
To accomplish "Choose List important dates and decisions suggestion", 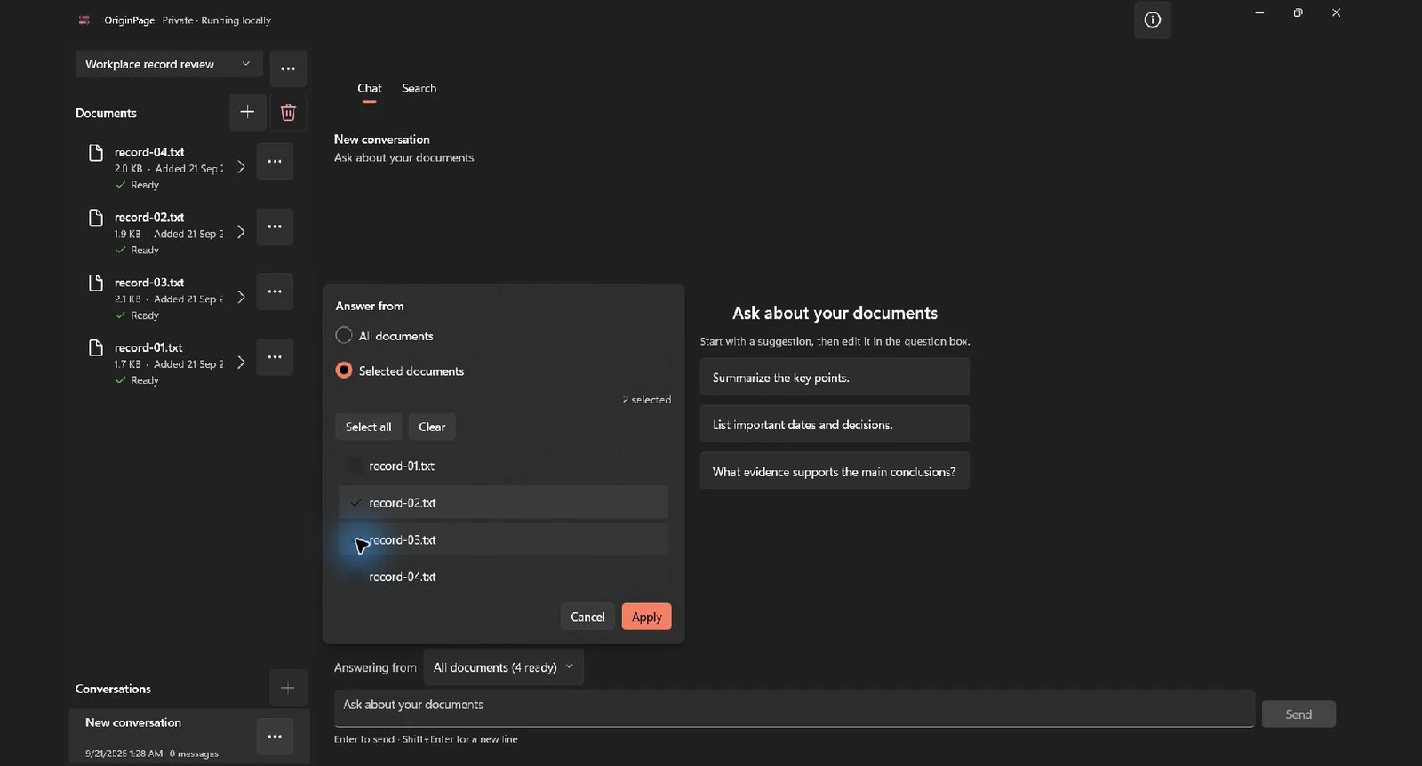I will (x=835, y=425).
